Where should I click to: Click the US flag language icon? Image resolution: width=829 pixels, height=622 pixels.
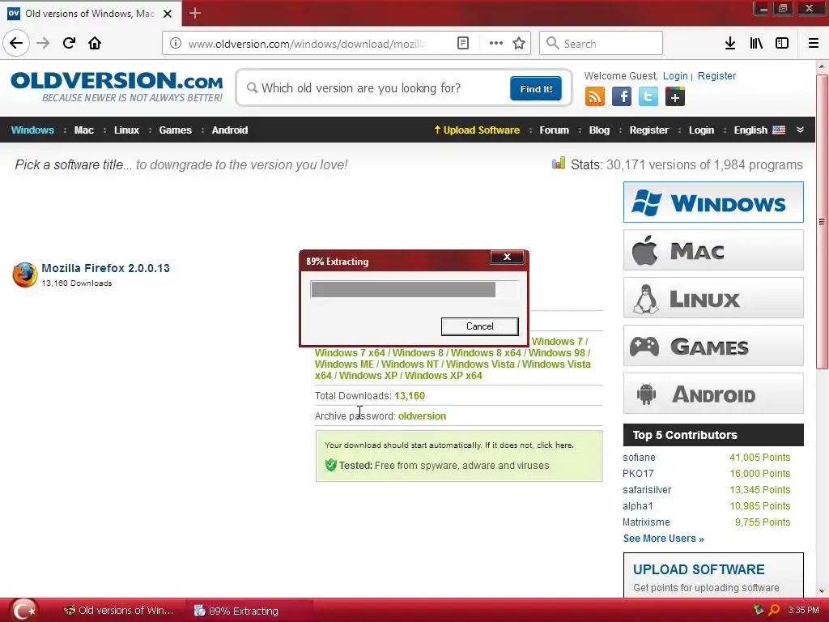coord(779,130)
